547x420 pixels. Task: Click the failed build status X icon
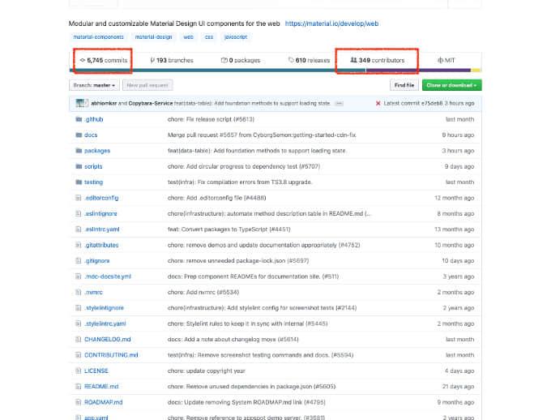tap(378, 104)
